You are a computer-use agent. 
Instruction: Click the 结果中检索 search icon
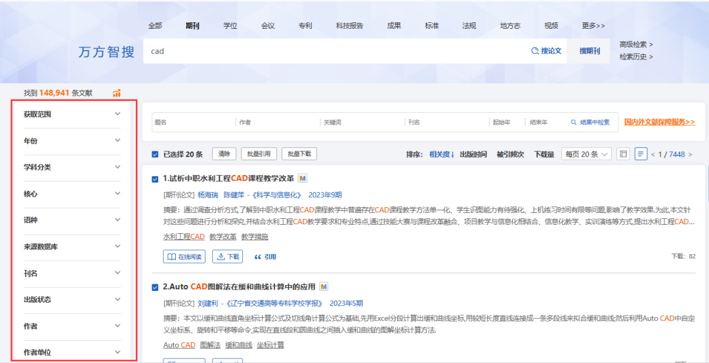[x=574, y=123]
